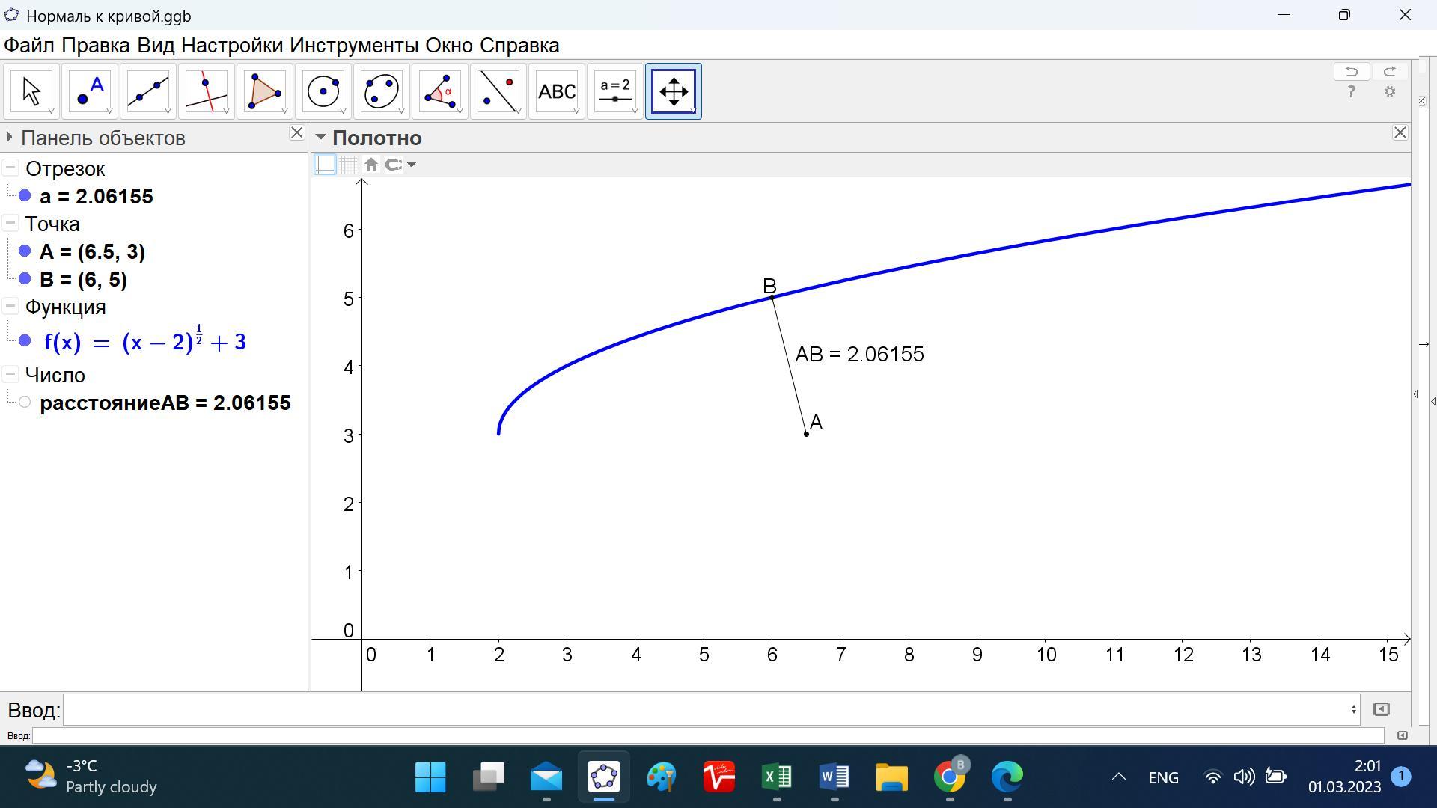1437x808 pixels.
Task: Show hidden number расстояниеAB object
Action: (25, 403)
